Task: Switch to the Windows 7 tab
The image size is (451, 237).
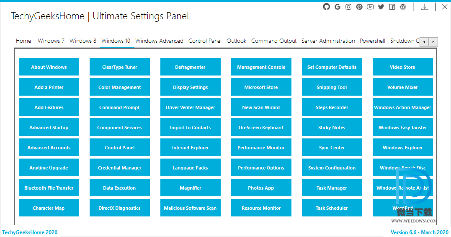Action: click(x=51, y=41)
